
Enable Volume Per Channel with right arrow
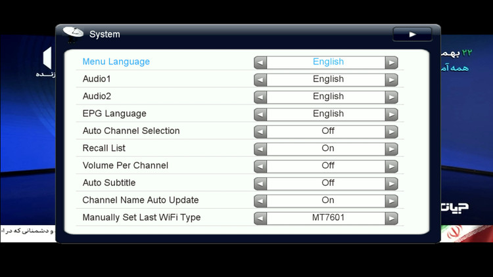(x=391, y=166)
